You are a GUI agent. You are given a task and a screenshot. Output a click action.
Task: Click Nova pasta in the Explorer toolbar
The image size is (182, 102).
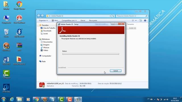click(x=93, y=20)
